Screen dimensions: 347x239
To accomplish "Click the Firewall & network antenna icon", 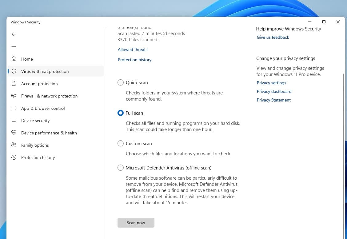I will click(x=14, y=96).
